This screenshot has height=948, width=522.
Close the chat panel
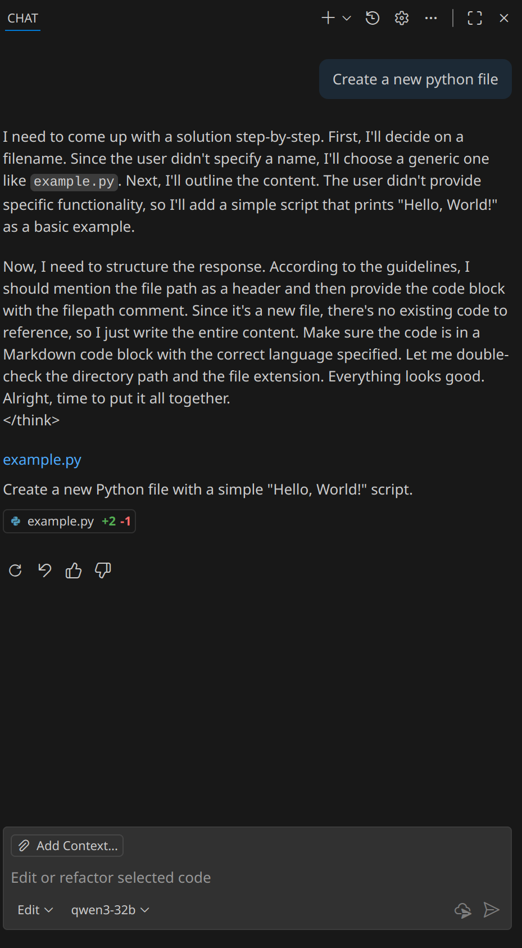(x=504, y=18)
